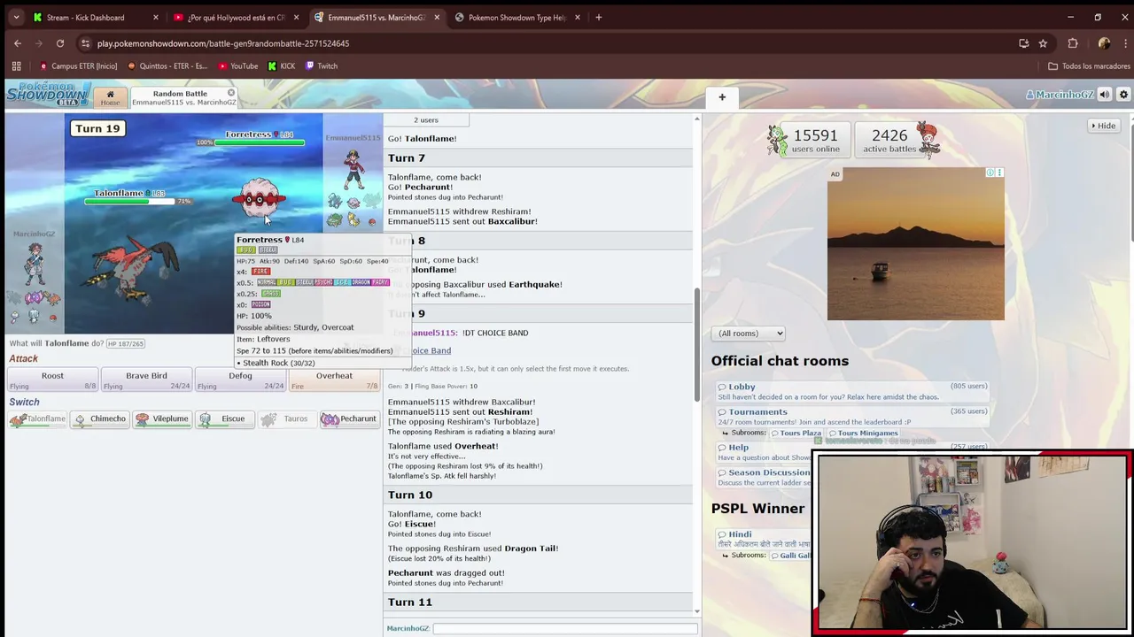Click the MarcinhoGZ trainer avatar
The height and width of the screenshot is (637, 1134).
point(35,265)
